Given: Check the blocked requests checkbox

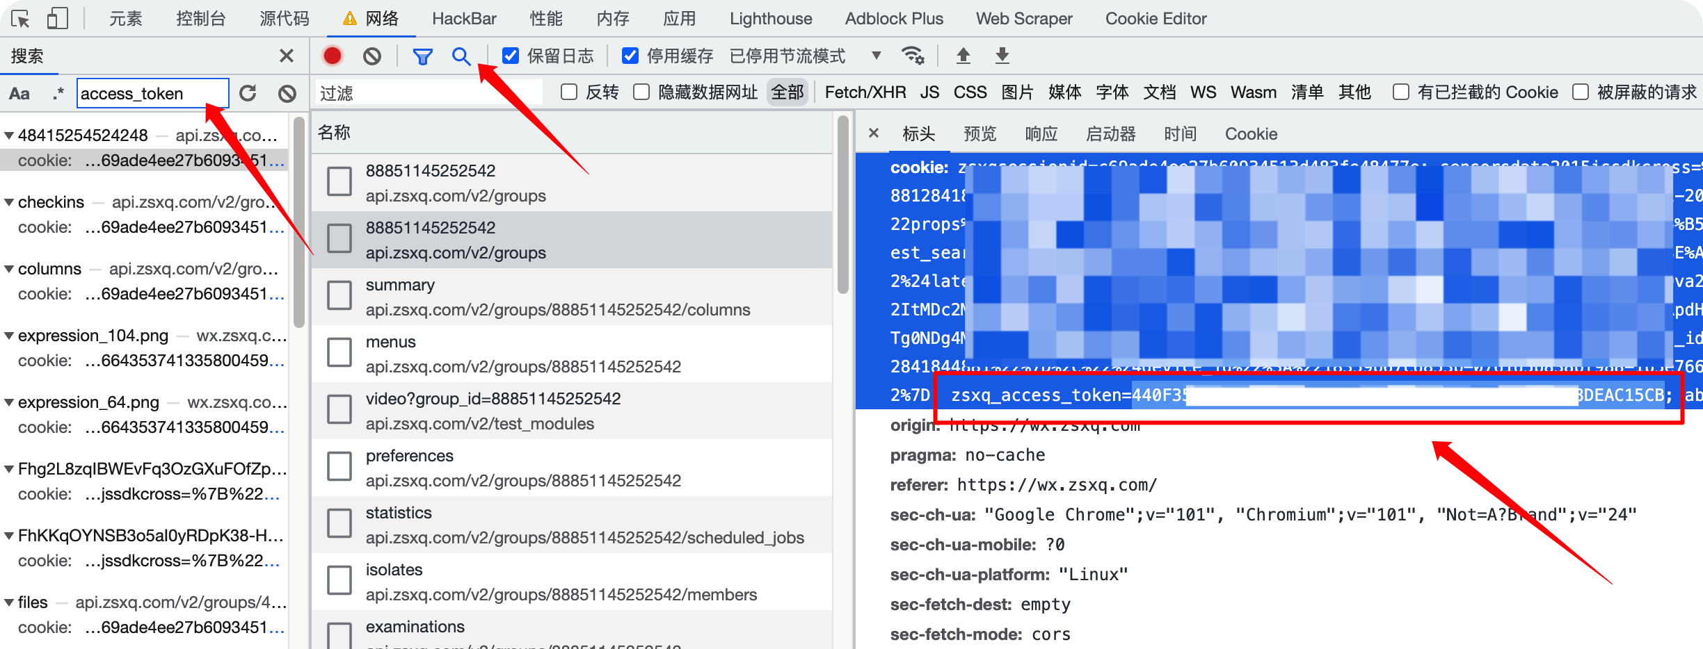Looking at the screenshot, I should [1581, 92].
